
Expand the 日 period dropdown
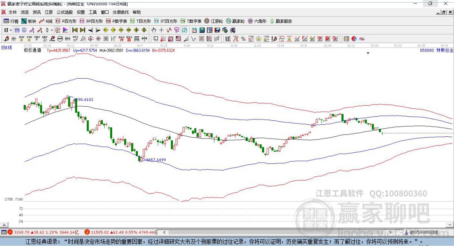click(11, 30)
